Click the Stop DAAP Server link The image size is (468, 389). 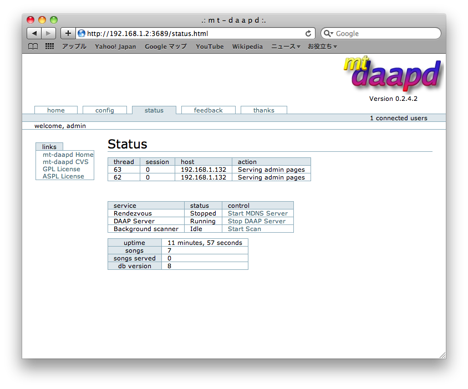click(x=256, y=221)
